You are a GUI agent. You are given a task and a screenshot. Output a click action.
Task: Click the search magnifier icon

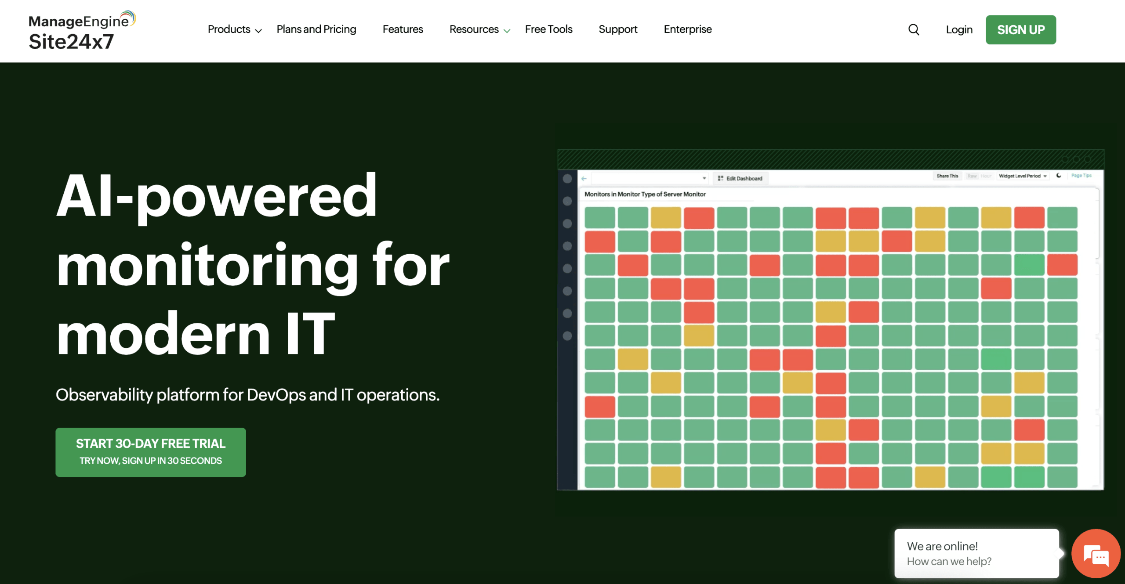[x=914, y=29]
